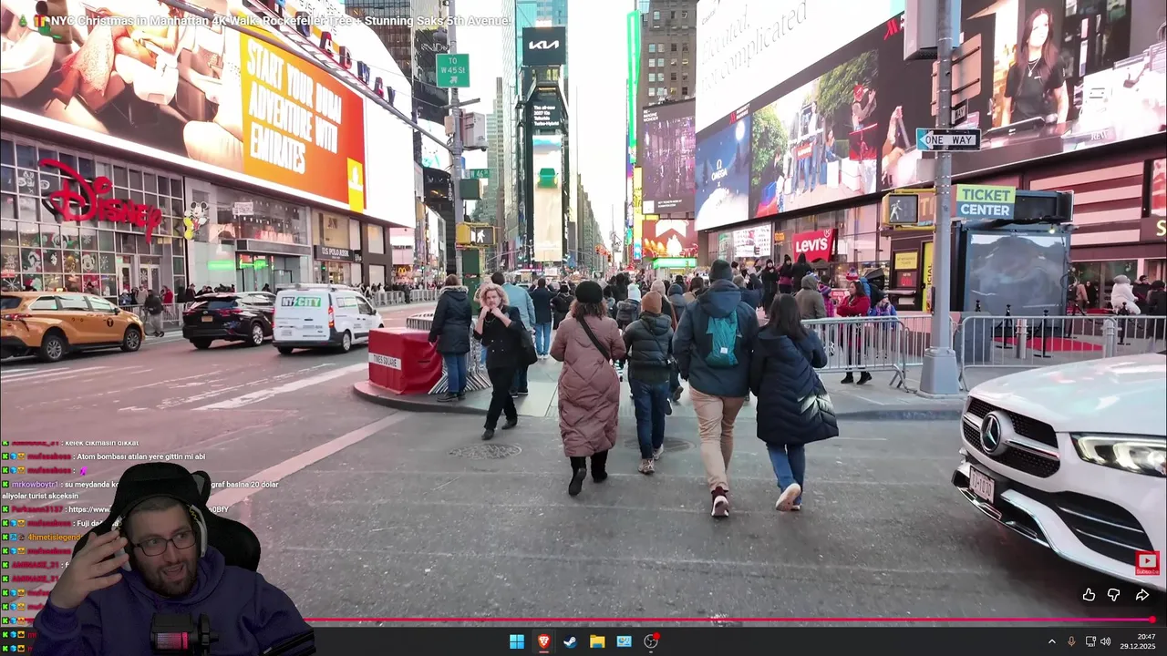Click the red video progress bar
This screenshot has height=656, width=1167.
(x=583, y=620)
